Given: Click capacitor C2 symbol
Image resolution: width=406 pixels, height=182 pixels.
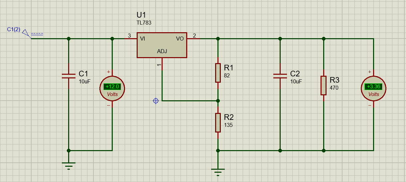Looking at the screenshot, I should tap(280, 76).
